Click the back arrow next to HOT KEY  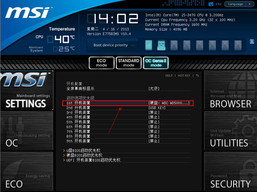(197, 75)
